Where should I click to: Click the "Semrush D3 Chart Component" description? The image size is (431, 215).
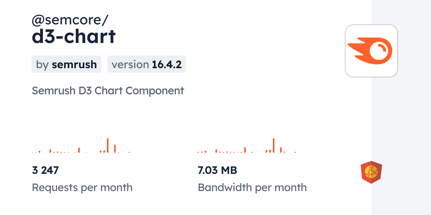(108, 91)
